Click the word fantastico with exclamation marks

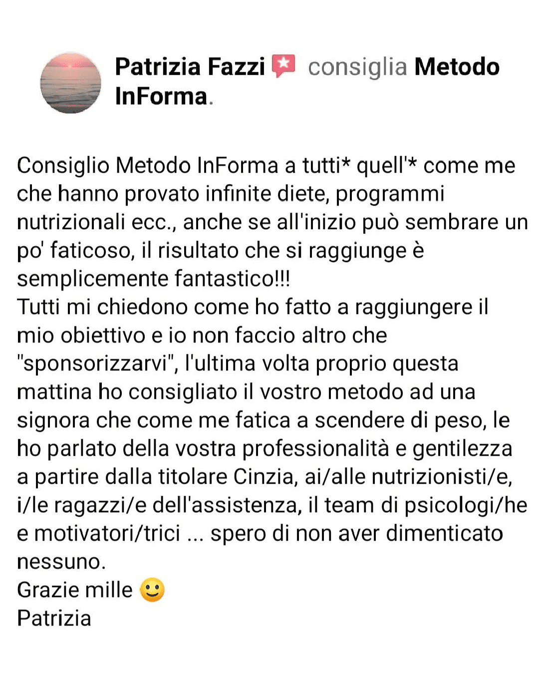click(x=232, y=279)
